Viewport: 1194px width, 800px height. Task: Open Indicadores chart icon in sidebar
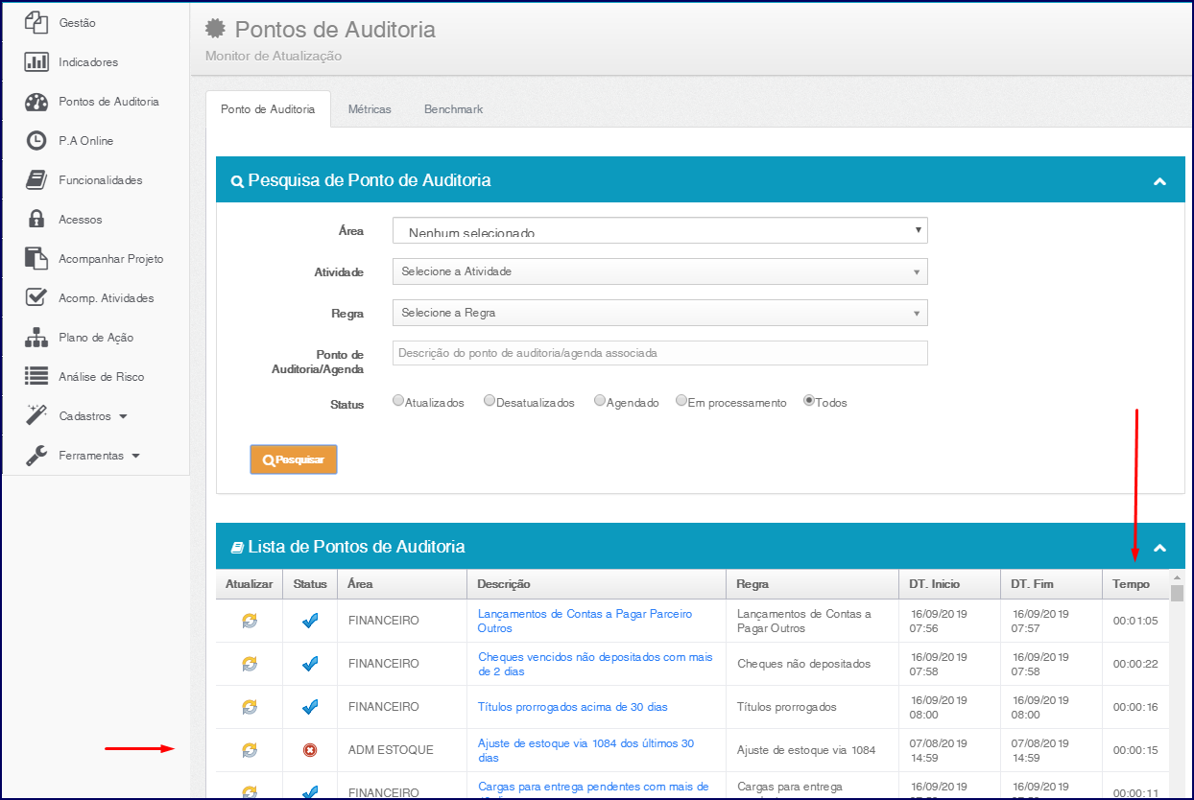(36, 62)
